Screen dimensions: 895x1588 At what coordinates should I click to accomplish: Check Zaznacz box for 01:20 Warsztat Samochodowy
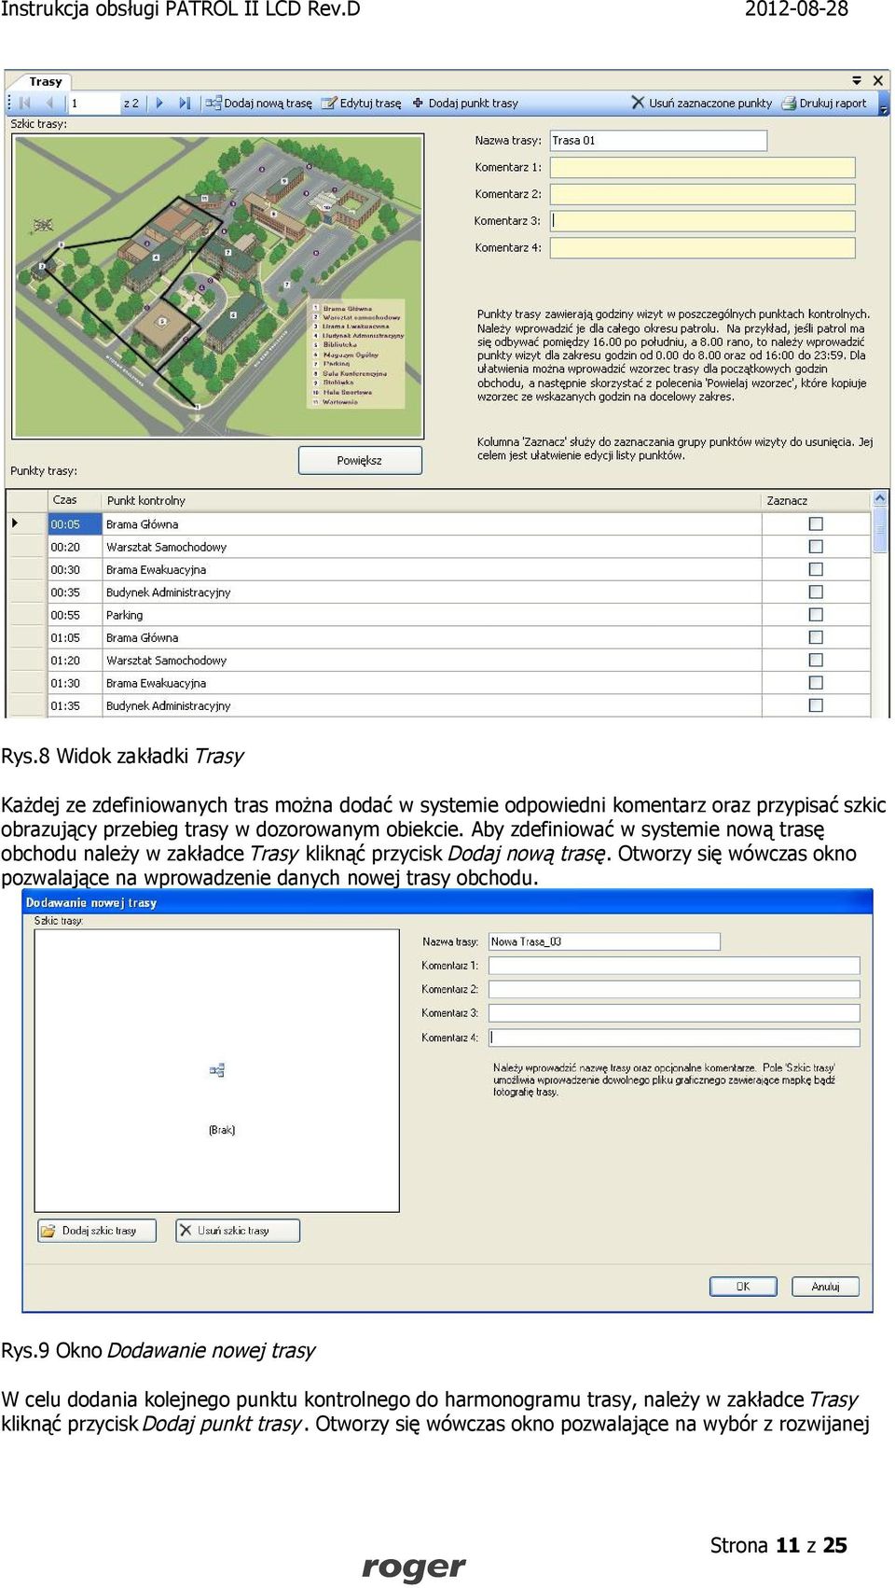point(816,661)
